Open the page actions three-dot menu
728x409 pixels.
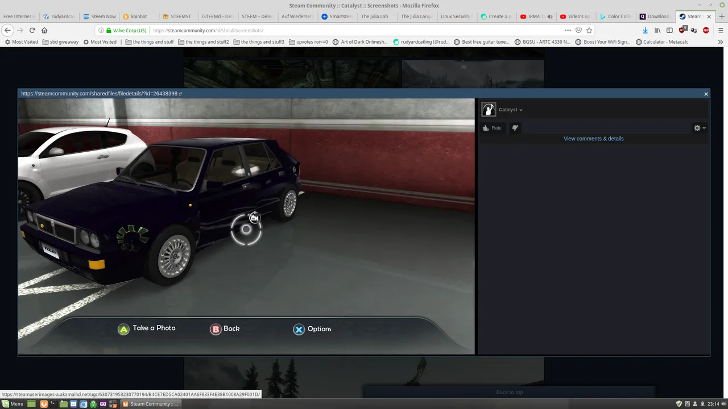(568, 30)
